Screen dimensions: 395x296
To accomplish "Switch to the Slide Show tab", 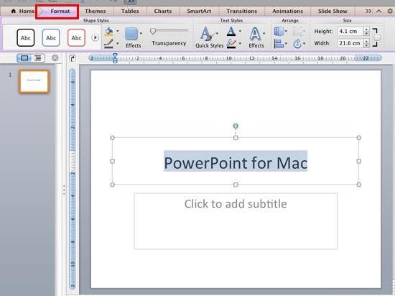I will [x=333, y=11].
